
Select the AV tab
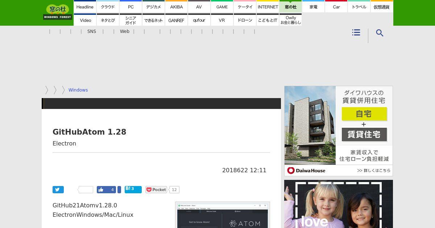199,7
